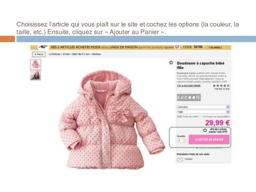View the 12 customer reviews link
256x192 pixels.
point(222,89)
